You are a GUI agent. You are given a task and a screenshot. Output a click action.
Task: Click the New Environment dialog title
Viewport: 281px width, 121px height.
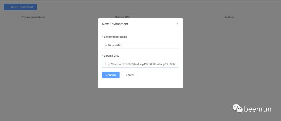pyautogui.click(x=115, y=24)
